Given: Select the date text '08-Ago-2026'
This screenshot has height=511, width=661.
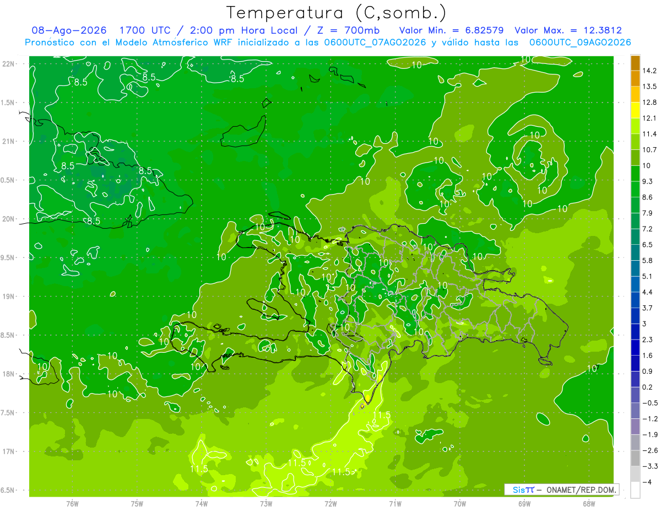Looking at the screenshot, I should pyautogui.click(x=69, y=31).
